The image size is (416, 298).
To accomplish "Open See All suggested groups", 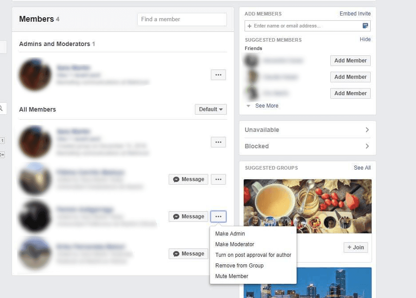I will click(362, 167).
